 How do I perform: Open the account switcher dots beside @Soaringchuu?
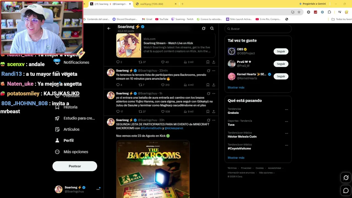98,189
